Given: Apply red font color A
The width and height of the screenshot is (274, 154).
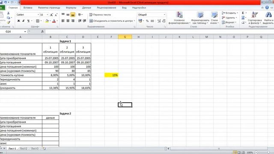Looking at the screenshot, I should coord(54,21).
